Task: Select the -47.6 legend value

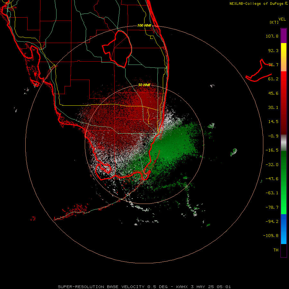Action: 272,179
